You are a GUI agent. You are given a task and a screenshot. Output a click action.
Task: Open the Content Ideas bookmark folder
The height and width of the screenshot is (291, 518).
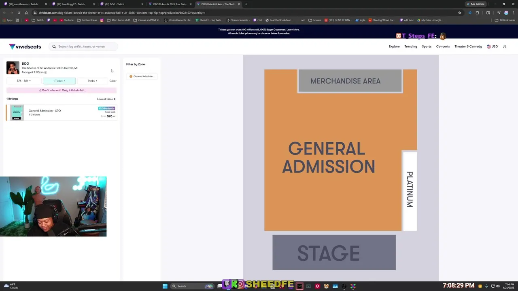87,20
